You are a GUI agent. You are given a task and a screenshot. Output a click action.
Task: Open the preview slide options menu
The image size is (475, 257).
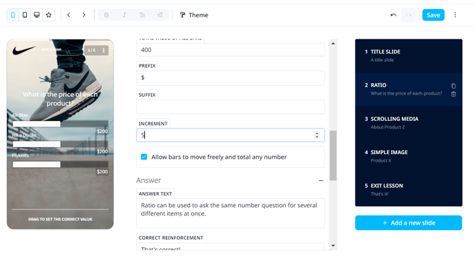point(104,50)
